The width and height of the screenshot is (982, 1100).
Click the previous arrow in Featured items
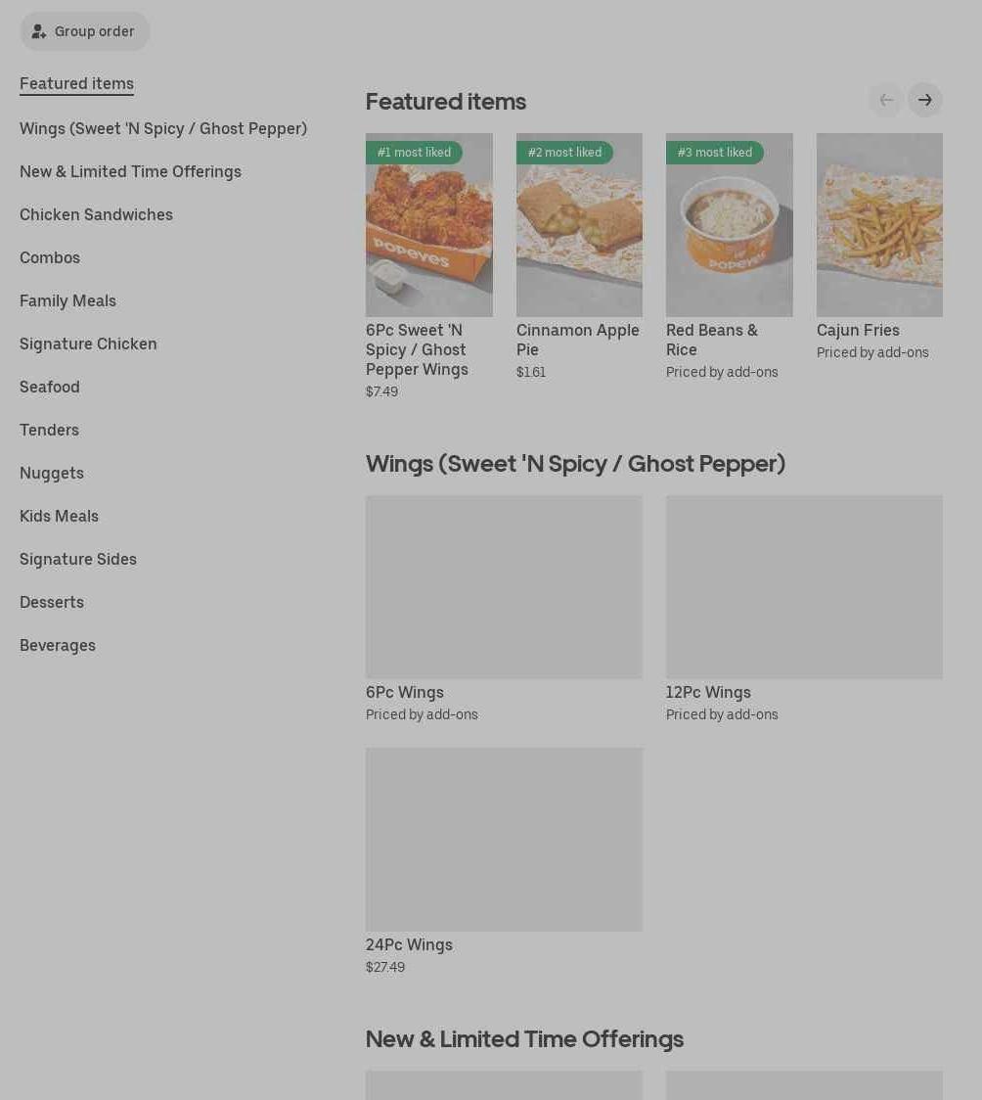click(x=886, y=101)
